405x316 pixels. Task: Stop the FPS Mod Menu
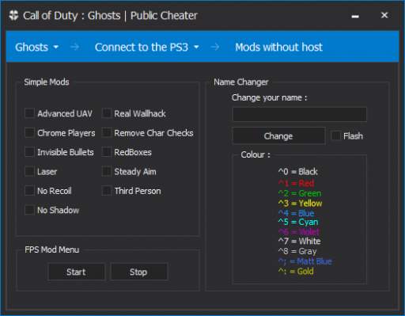click(x=139, y=272)
